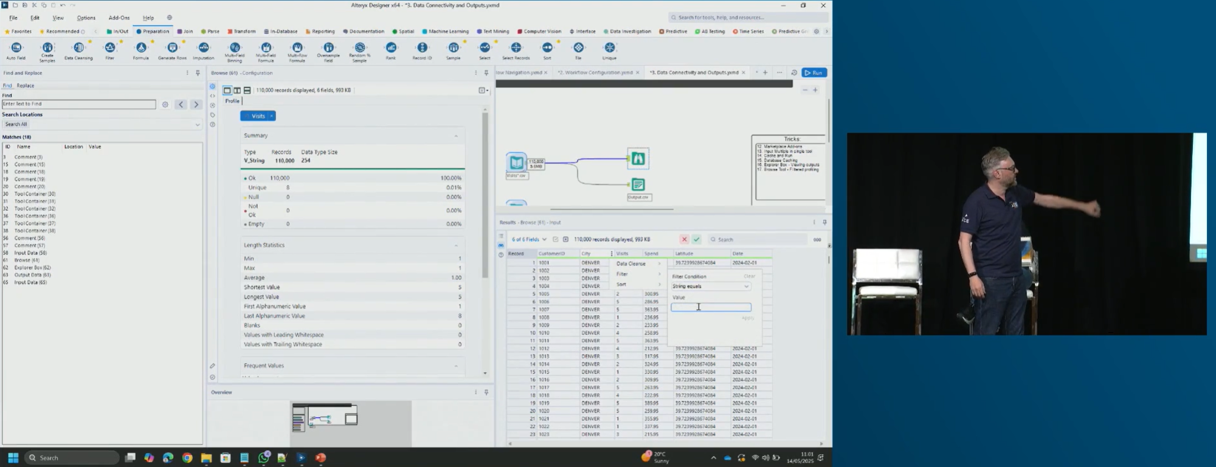Open the File menu
The width and height of the screenshot is (1216, 467).
click(x=13, y=18)
